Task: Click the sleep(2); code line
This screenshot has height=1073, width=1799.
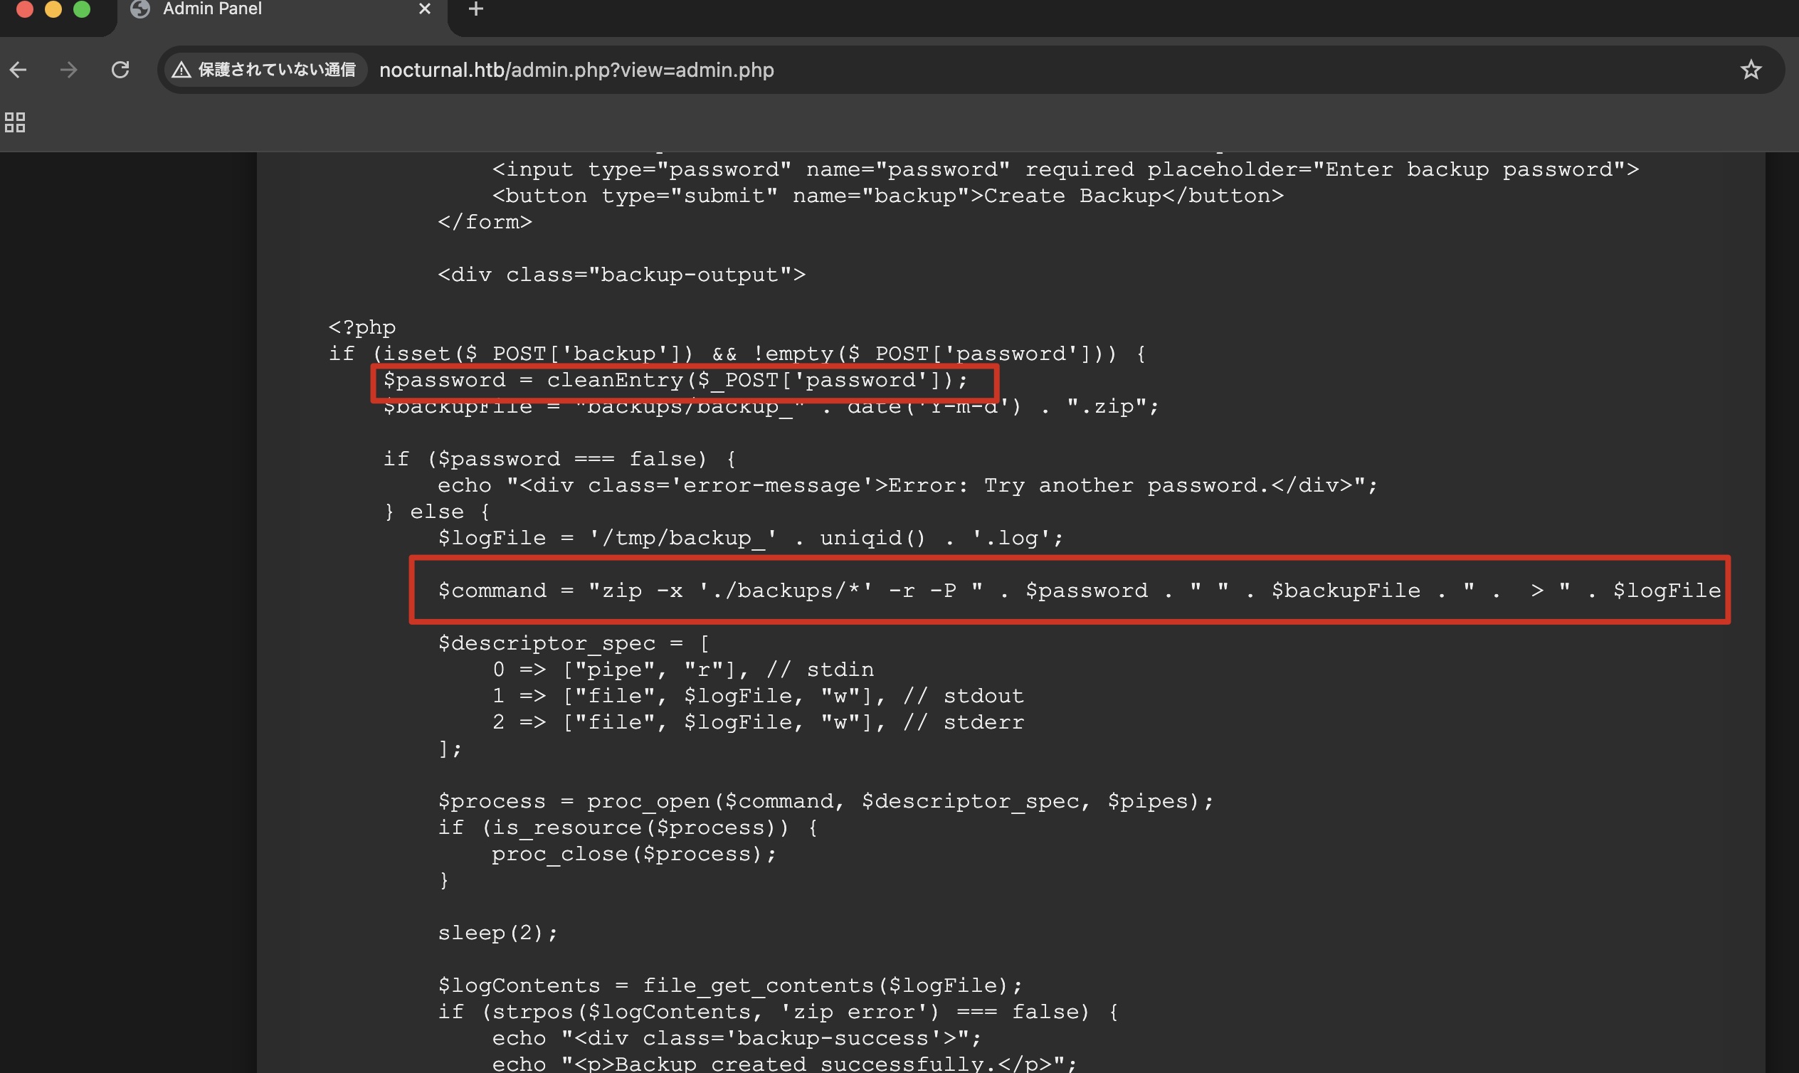Action: pos(497,933)
